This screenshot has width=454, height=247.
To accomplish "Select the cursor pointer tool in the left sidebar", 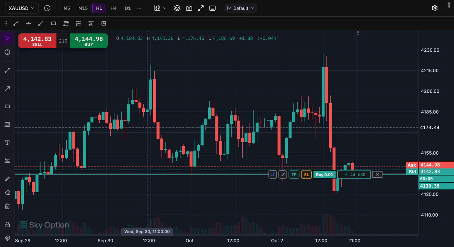I will coord(7,38).
